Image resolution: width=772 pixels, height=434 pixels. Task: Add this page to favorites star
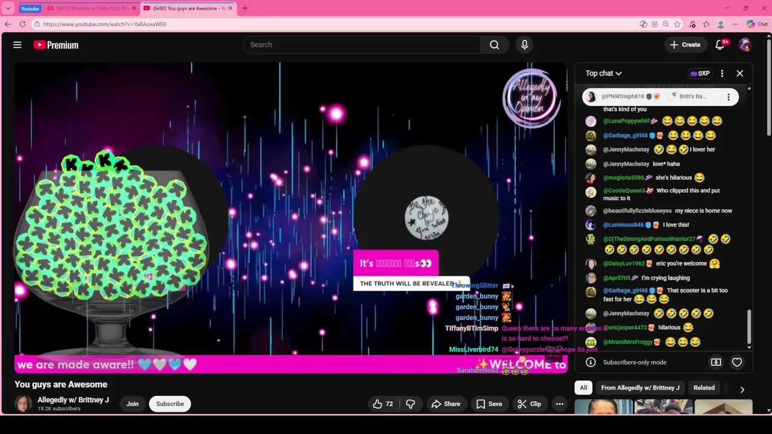[677, 24]
